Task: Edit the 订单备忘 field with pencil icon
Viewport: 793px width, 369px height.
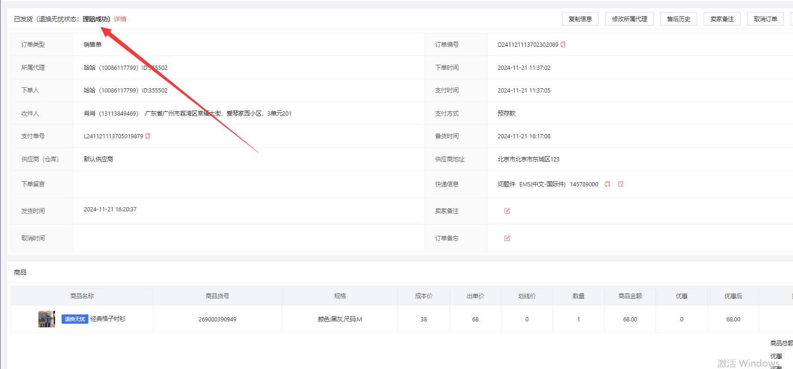Action: [x=507, y=239]
